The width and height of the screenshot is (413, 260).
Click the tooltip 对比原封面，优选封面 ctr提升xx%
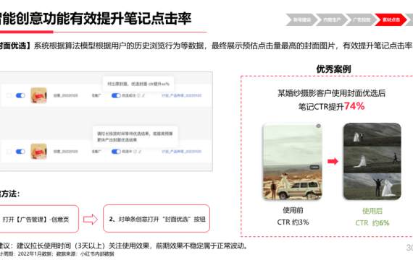pyautogui.click(x=138, y=84)
